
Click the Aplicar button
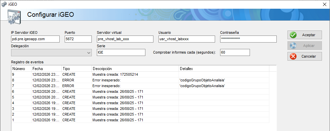click(x=305, y=46)
